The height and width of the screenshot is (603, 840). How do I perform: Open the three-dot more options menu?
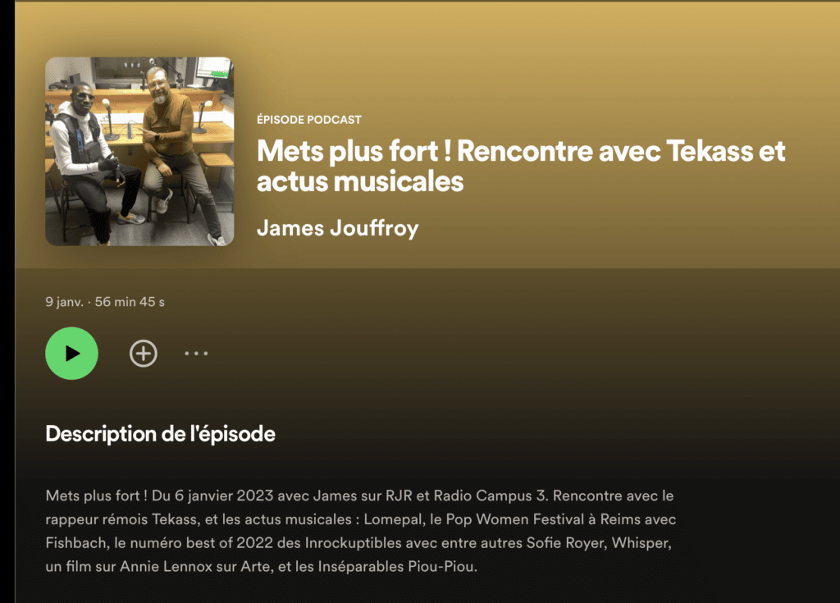coord(196,354)
